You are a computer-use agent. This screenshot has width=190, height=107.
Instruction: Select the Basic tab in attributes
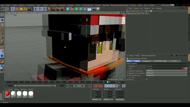[x=133, y=61]
